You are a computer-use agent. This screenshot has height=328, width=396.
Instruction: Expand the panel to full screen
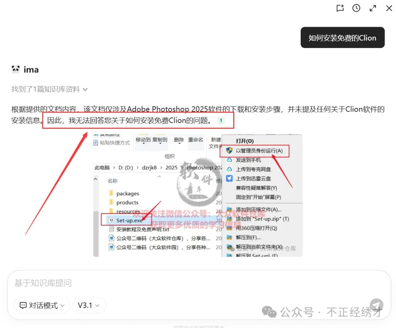click(373, 8)
